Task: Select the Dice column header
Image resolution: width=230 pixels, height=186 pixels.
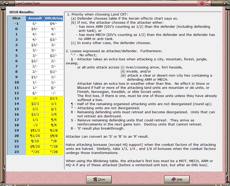Action: (17, 18)
